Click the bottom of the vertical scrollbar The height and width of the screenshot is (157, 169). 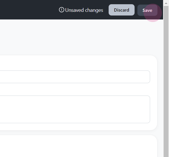166,155
